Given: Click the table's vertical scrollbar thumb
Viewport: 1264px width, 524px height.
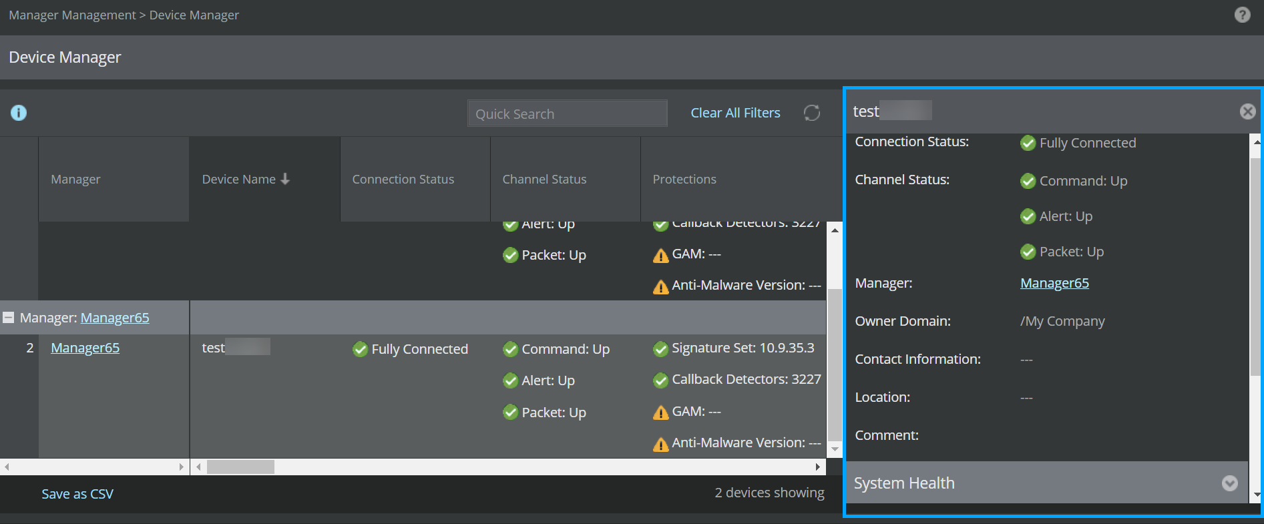Looking at the screenshot, I should (x=835, y=364).
